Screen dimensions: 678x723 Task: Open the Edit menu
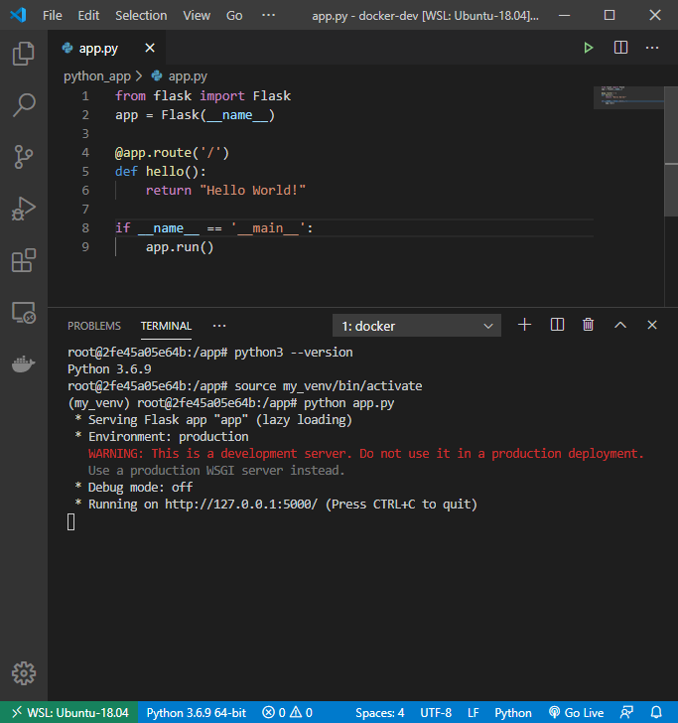tap(88, 15)
